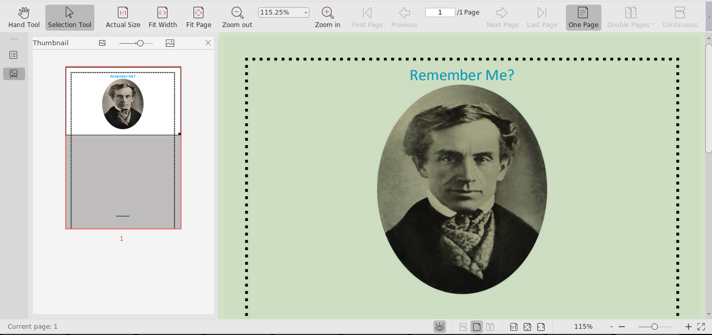
Task: Click the thumbnail size slider handle
Action: 140,43
